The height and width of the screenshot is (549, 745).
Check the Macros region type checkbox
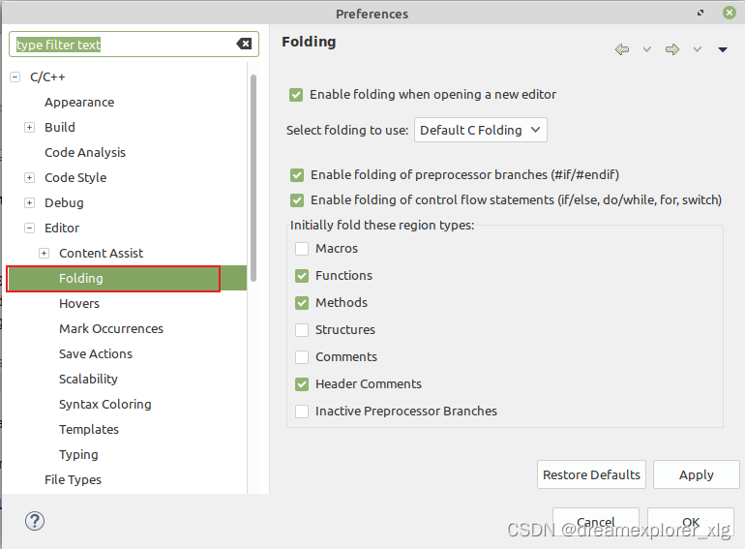pos(302,249)
